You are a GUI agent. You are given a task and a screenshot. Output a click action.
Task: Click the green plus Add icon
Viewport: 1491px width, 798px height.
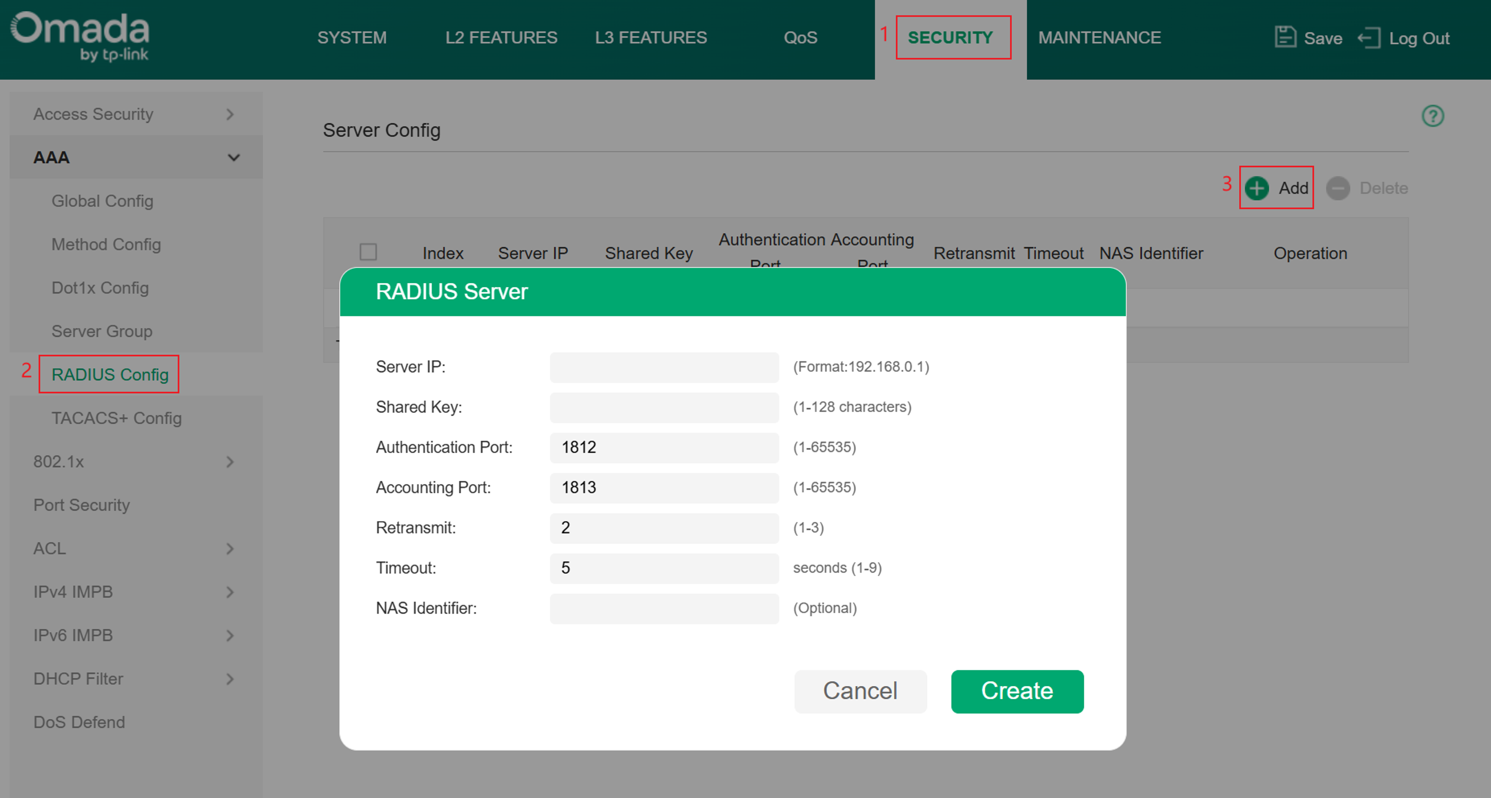point(1257,188)
